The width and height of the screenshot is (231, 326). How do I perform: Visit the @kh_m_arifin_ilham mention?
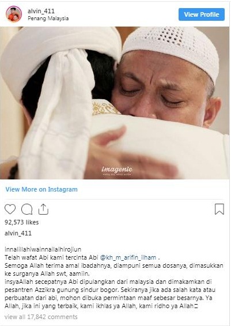tap(128, 257)
